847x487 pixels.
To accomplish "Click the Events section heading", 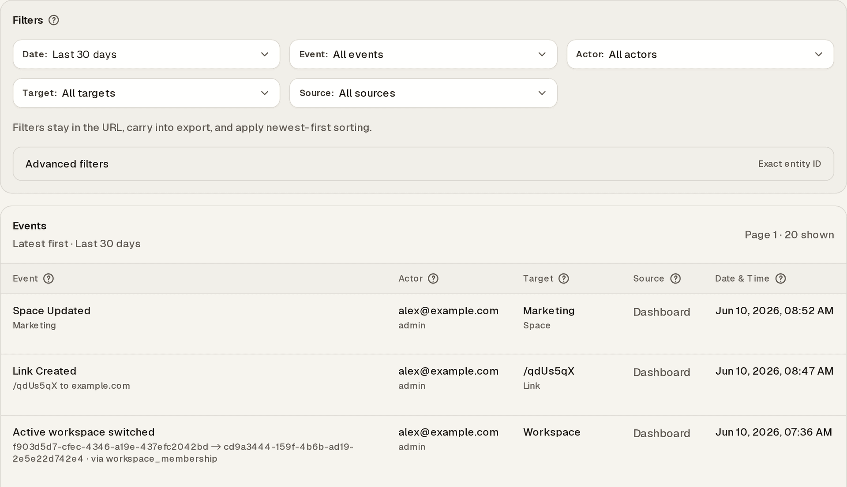I will pyautogui.click(x=30, y=226).
